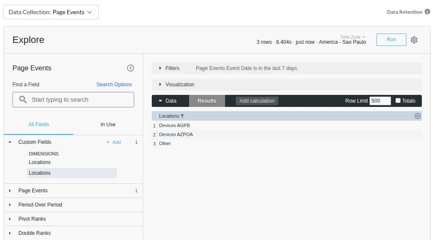This screenshot has height=240, width=433.
Task: Switch to the In Use tab
Action: coord(108,125)
